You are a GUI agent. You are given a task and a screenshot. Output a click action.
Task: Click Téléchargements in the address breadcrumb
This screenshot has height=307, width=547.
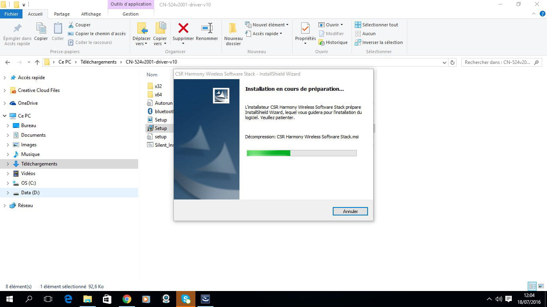click(99, 62)
